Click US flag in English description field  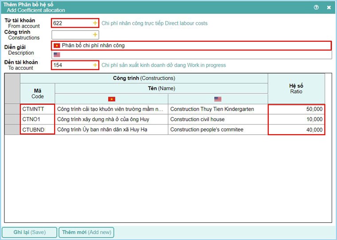point(57,55)
